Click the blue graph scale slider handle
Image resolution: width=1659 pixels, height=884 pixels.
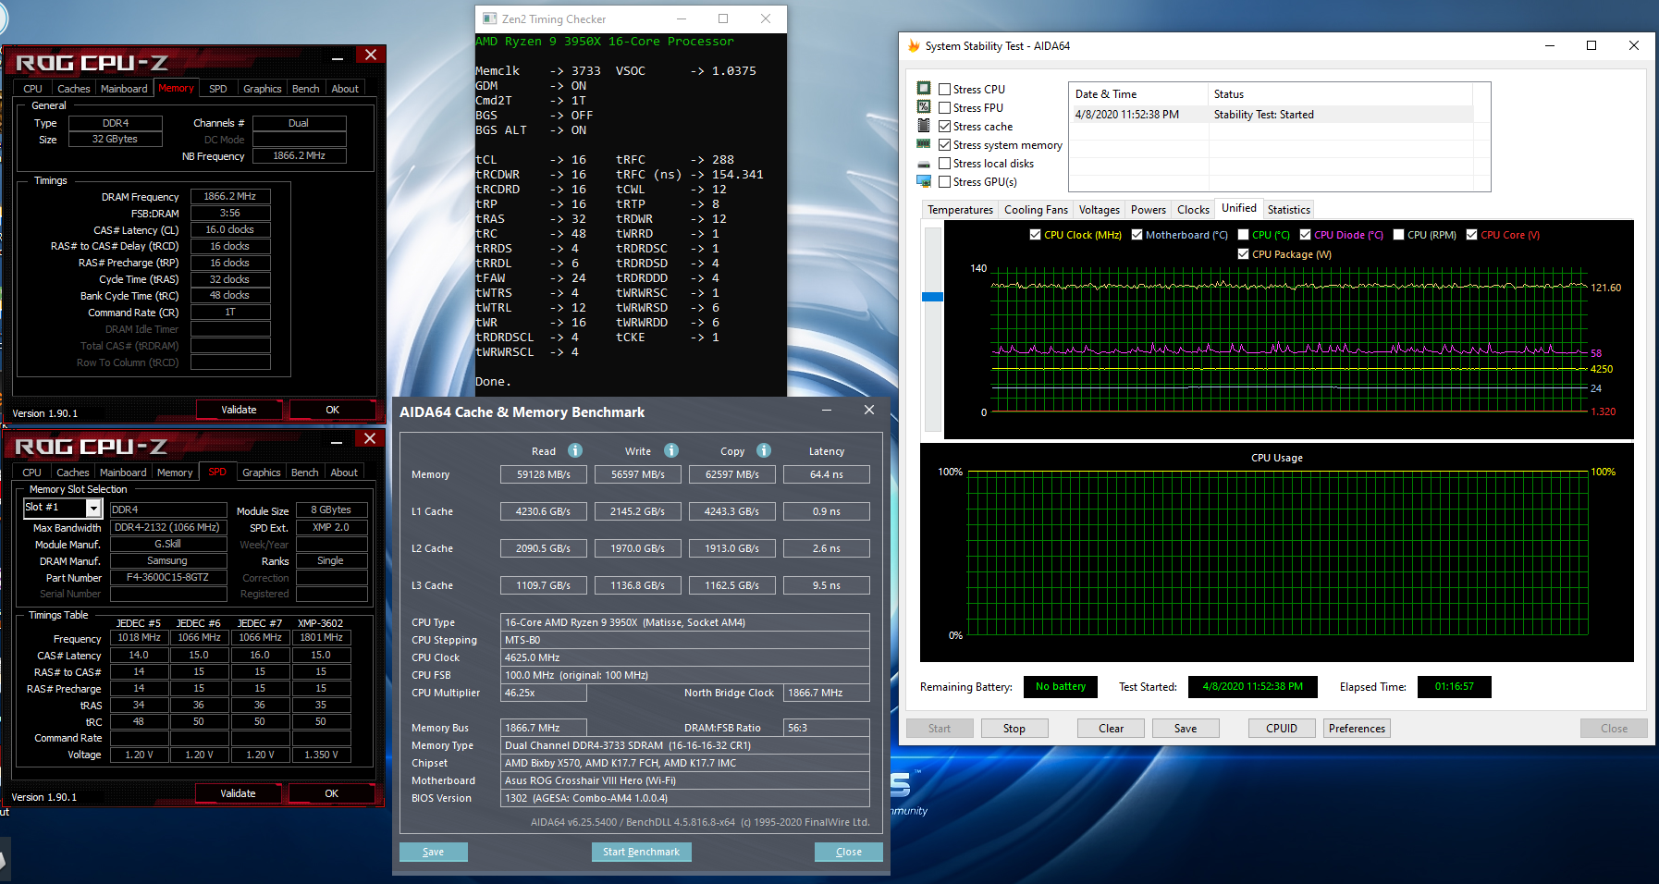click(932, 297)
